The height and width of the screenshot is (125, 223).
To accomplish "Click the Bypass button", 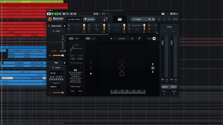I will click(x=165, y=87).
